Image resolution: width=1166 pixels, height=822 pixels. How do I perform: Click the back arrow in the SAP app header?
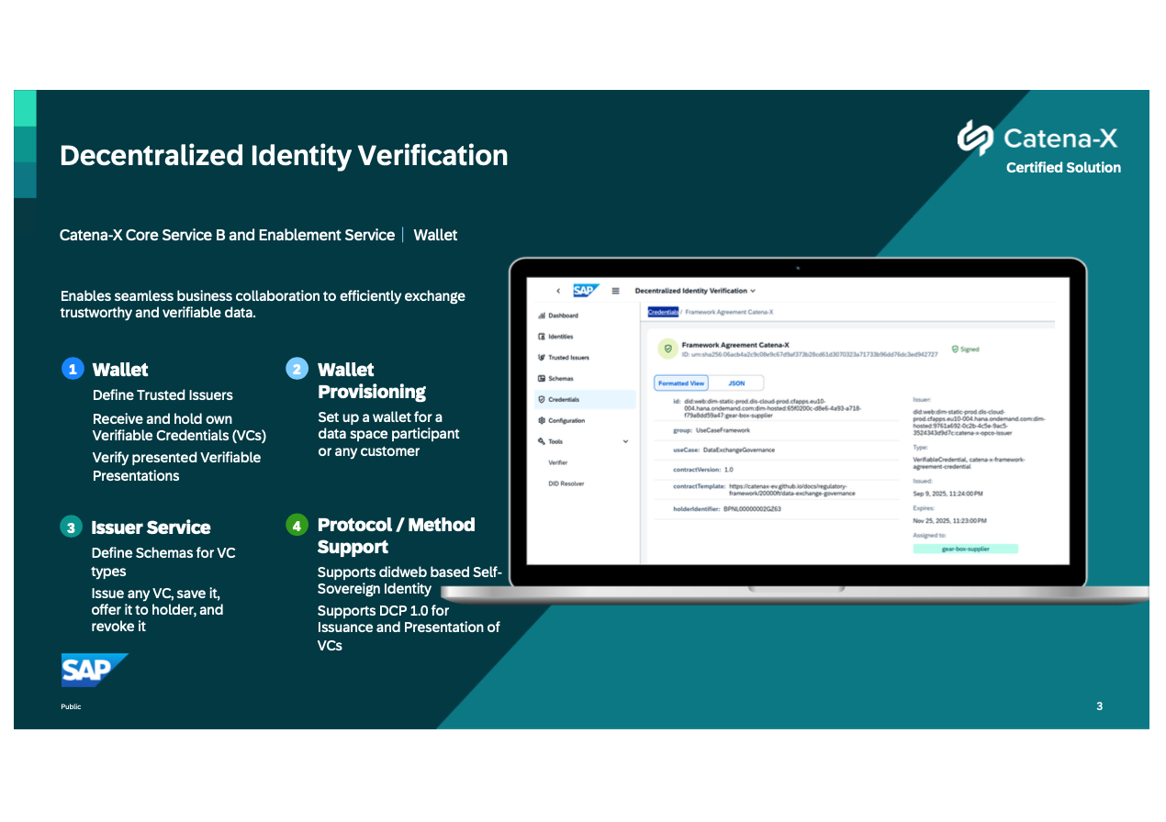click(x=558, y=291)
